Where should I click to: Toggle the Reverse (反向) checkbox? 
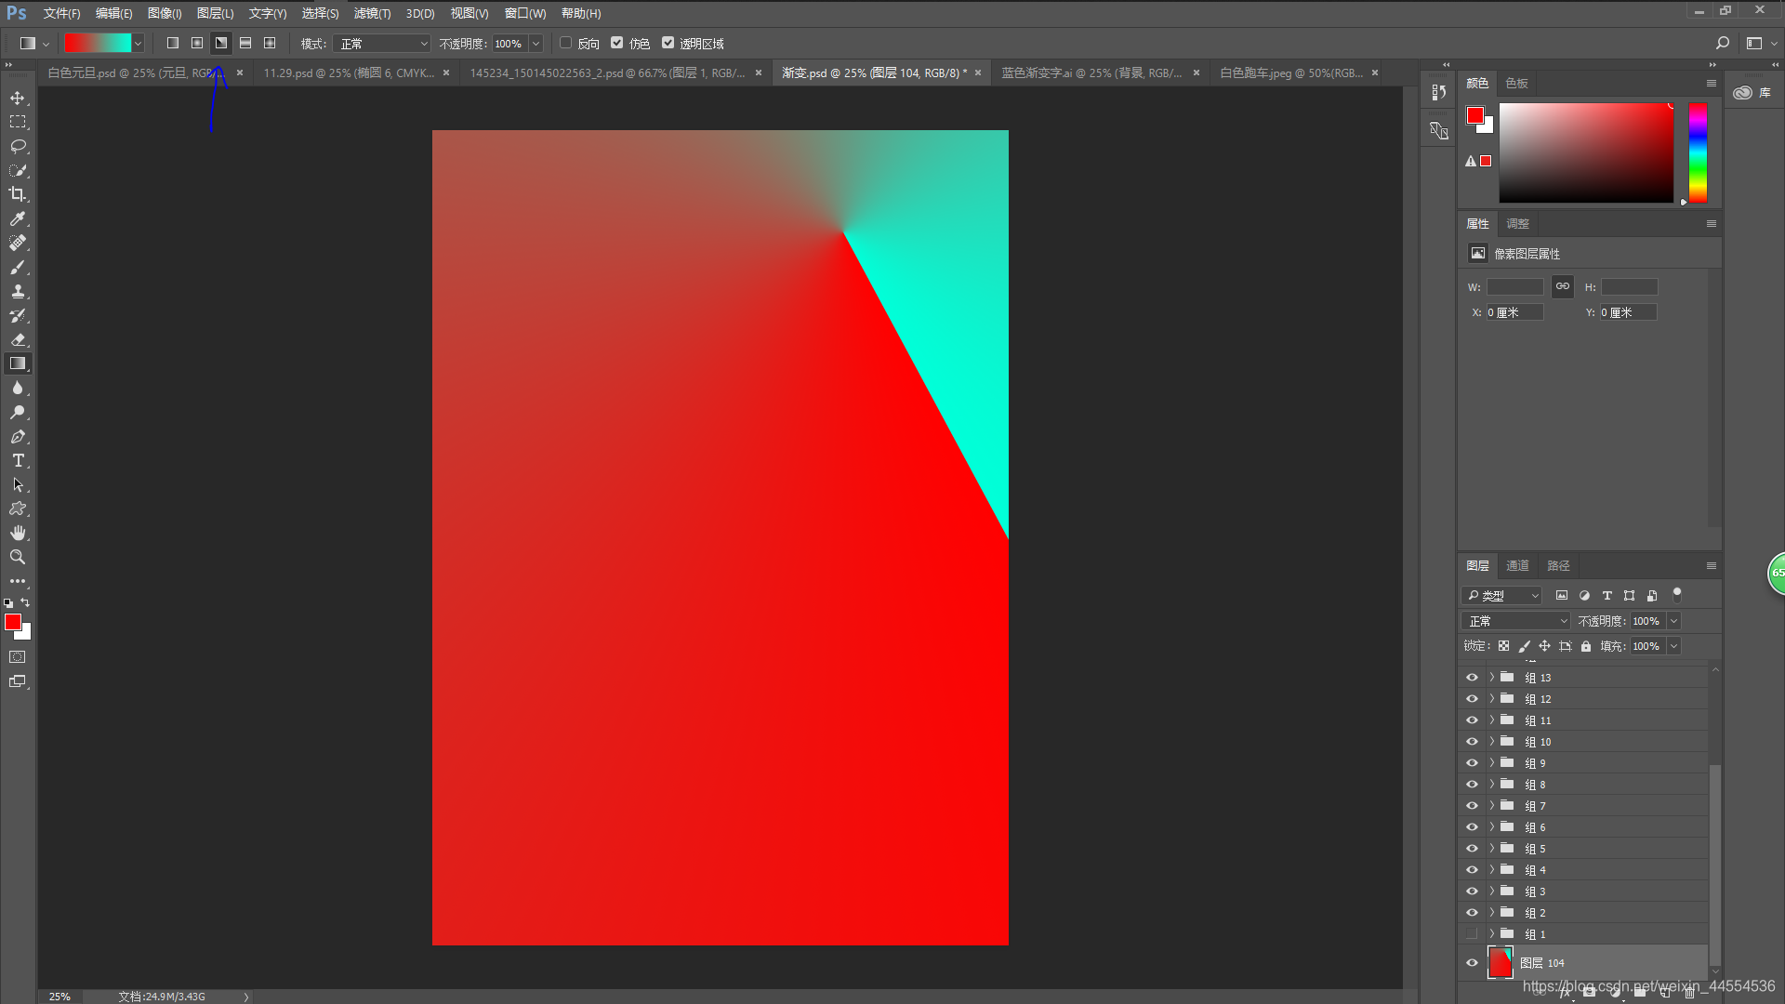point(565,43)
